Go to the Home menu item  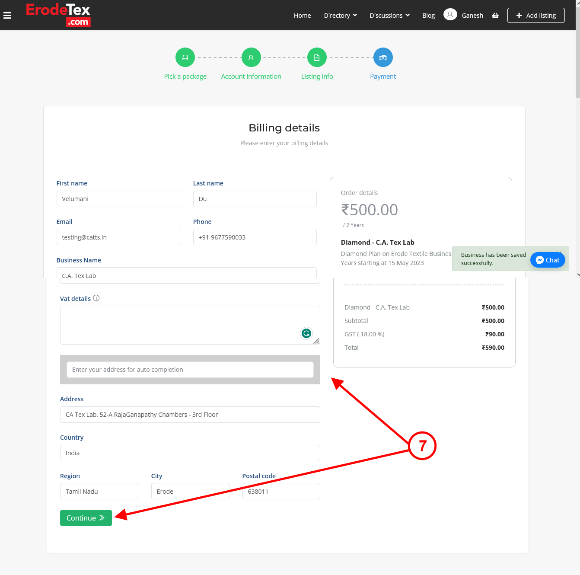[x=302, y=16]
